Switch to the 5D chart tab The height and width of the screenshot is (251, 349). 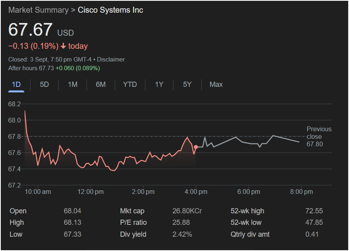(x=44, y=84)
